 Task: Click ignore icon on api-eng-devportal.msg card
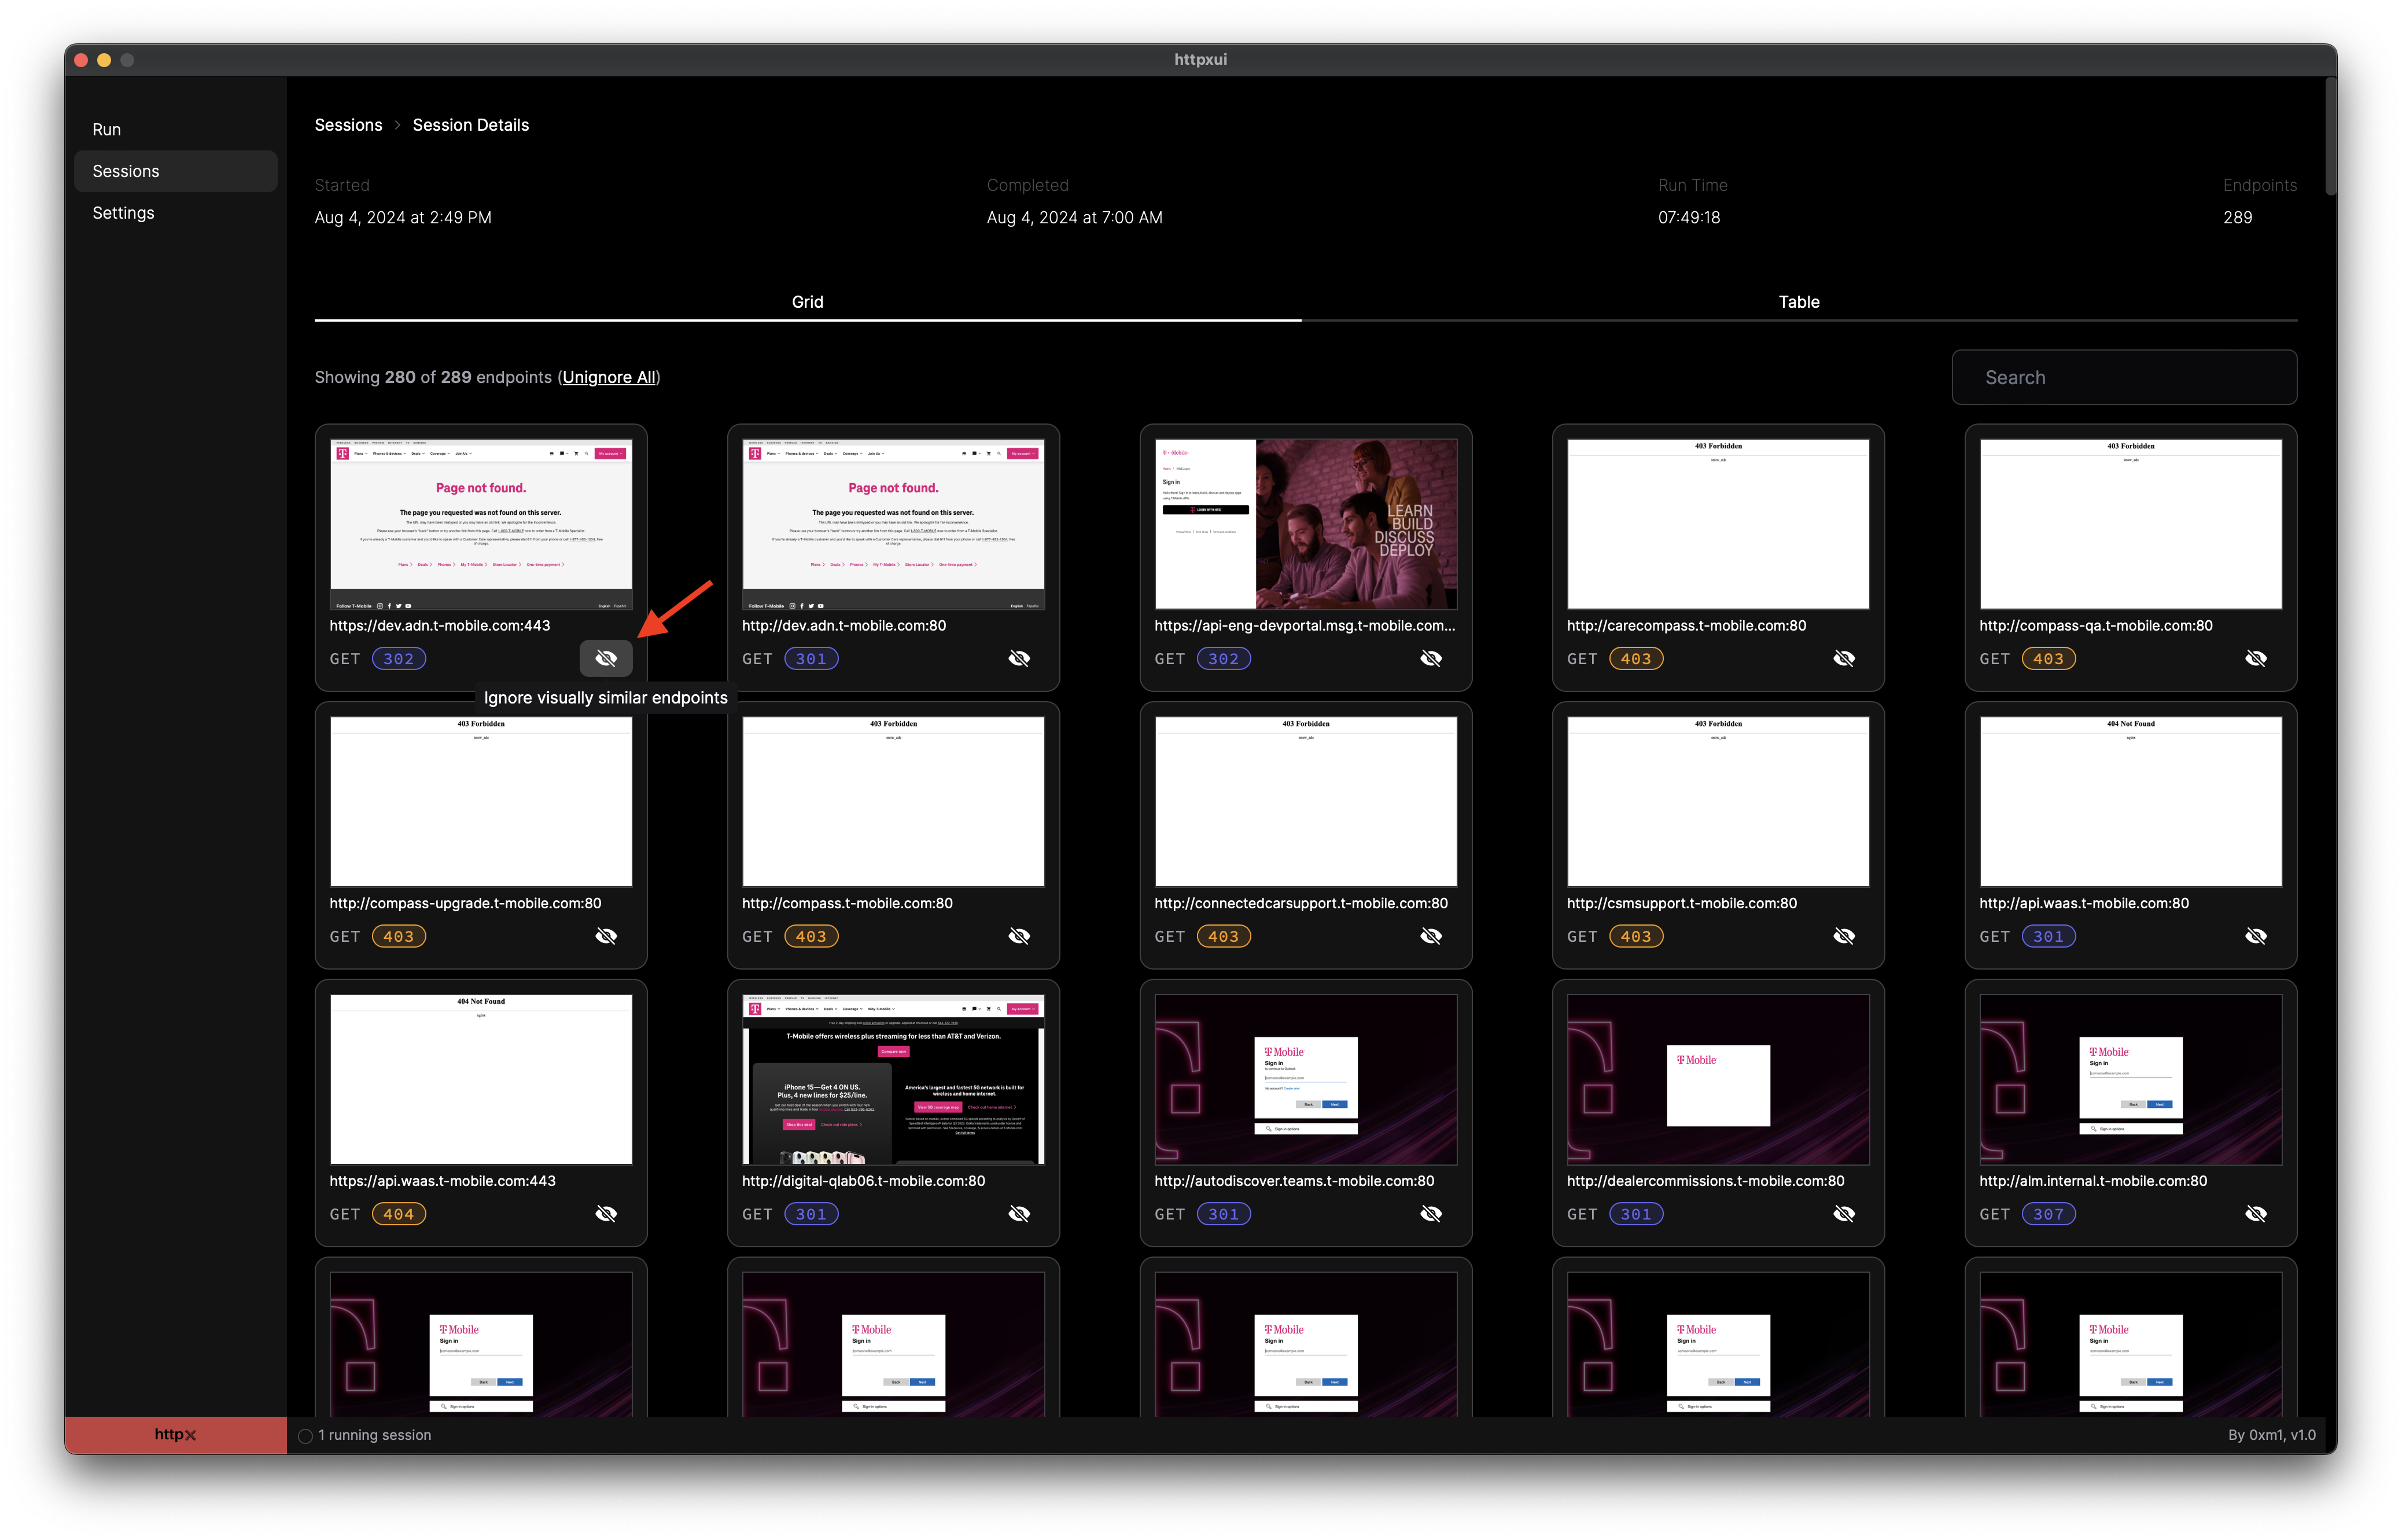(x=1431, y=658)
